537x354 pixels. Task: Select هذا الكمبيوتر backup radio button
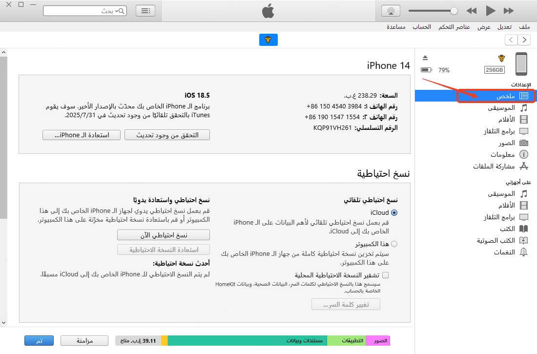394,244
